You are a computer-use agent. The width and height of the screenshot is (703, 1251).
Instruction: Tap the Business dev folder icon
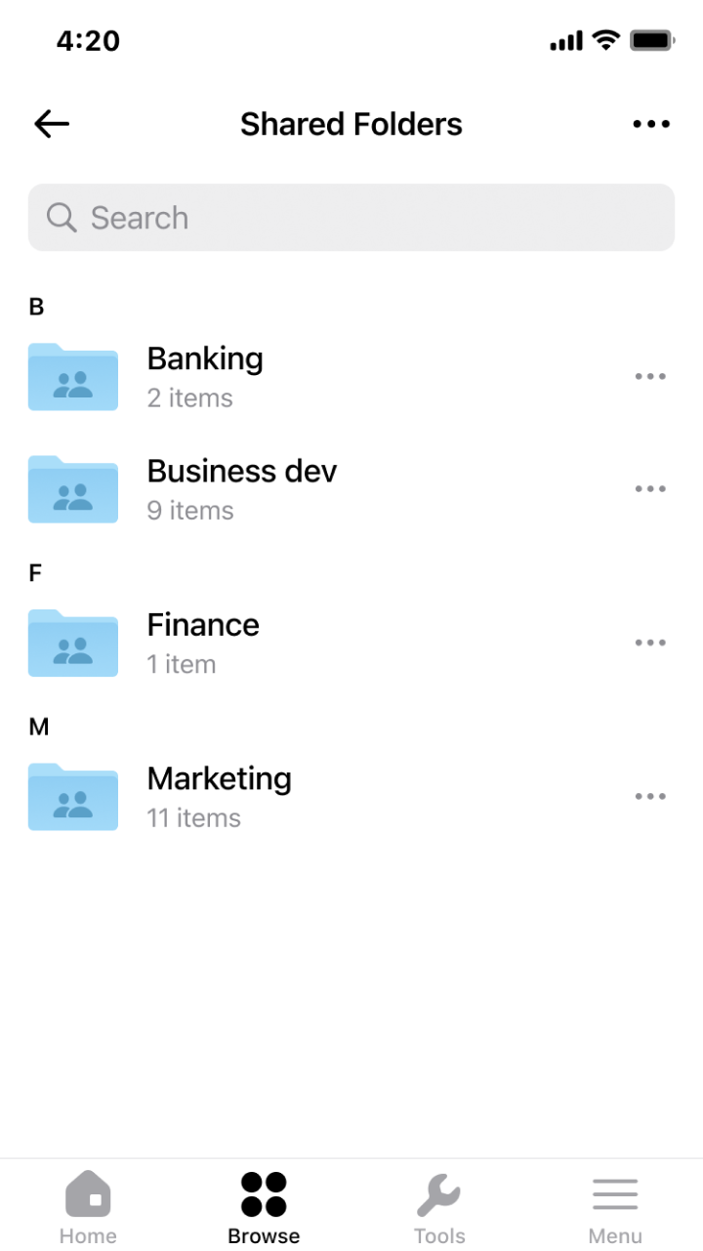tap(73, 489)
